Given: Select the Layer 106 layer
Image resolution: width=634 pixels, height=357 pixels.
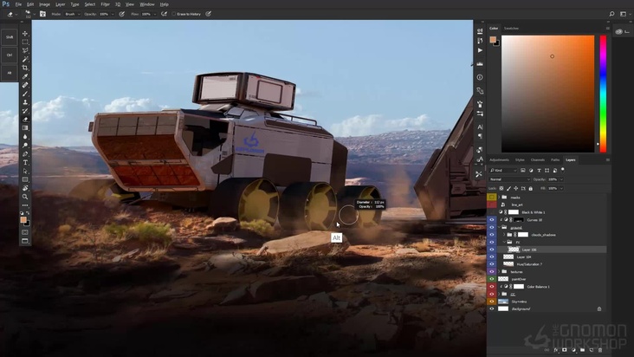Looking at the screenshot, I should click(x=529, y=250).
